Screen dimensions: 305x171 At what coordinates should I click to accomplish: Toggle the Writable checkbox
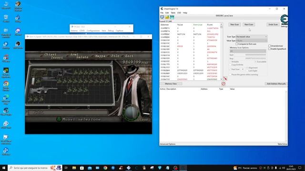[x=230, y=62]
